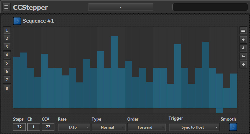Toggle the Sequence #1 power button

pyautogui.click(x=17, y=21)
